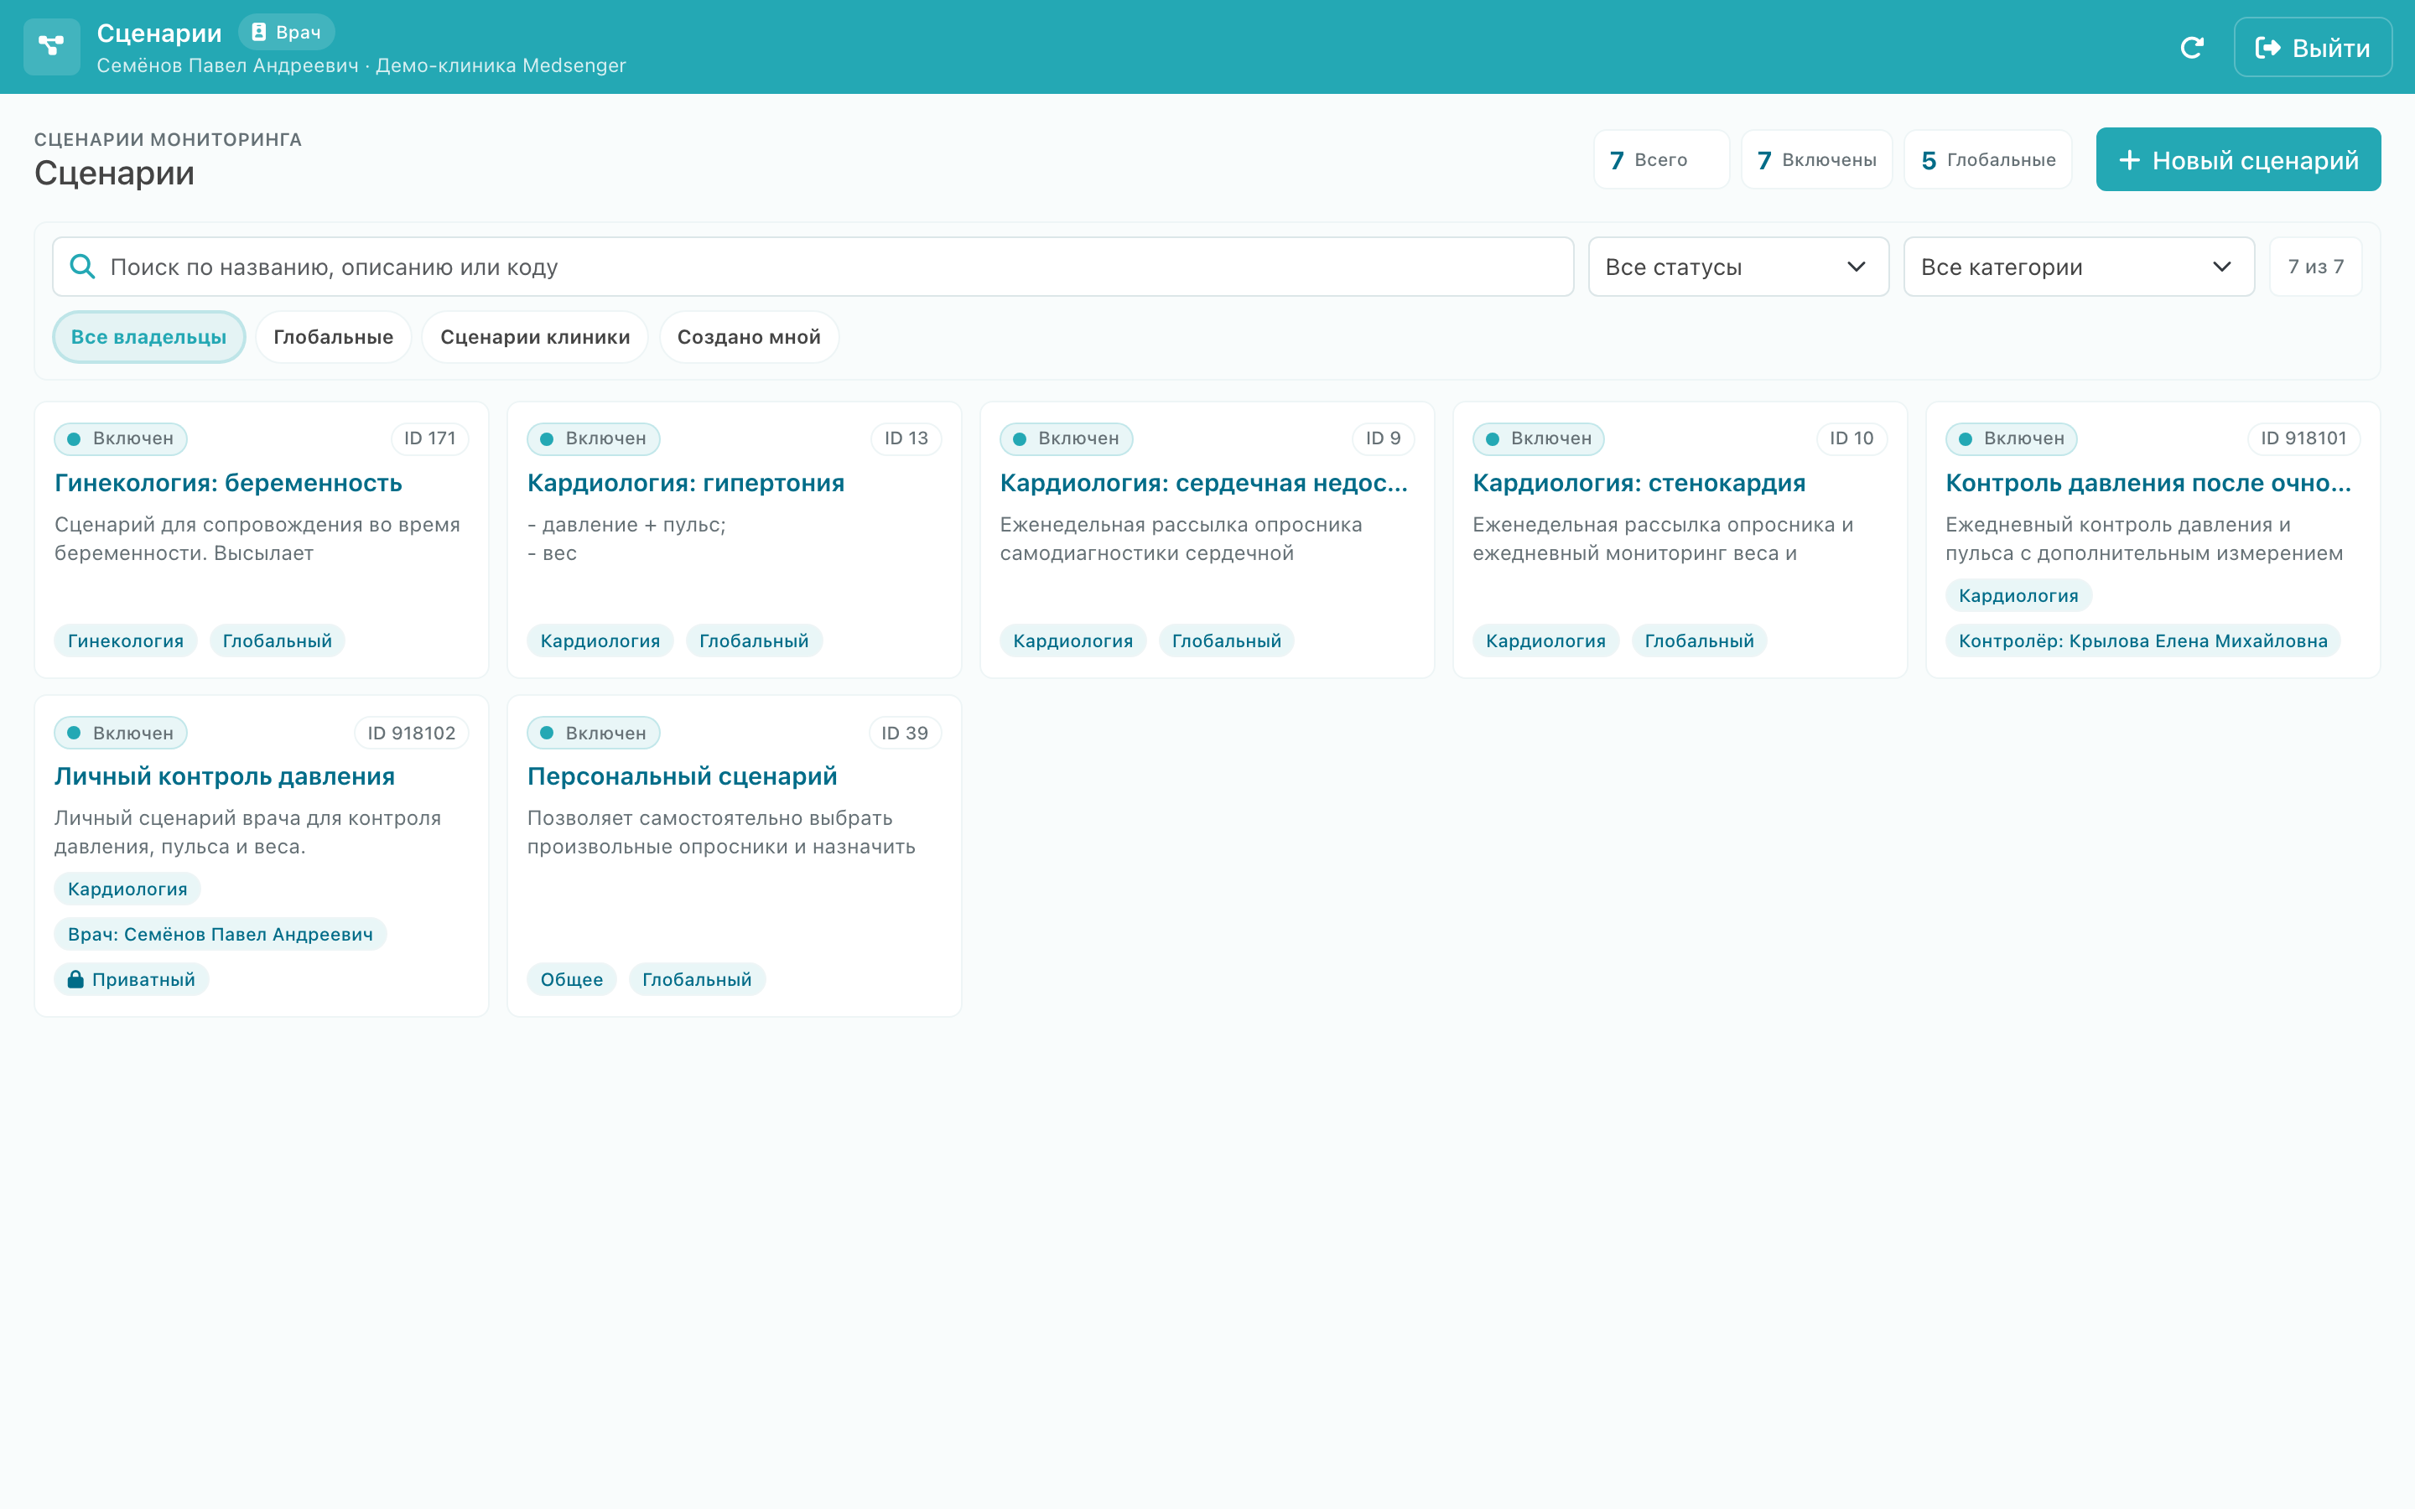The image size is (2415, 1509).
Task: Click Включен status on ID 918102 card
Action: coord(121,733)
